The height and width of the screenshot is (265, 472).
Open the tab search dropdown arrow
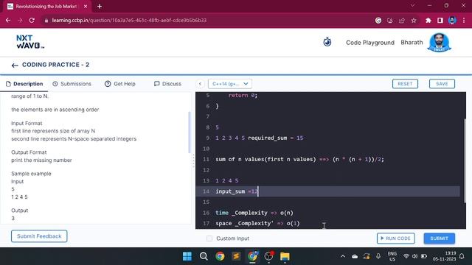point(413,5)
